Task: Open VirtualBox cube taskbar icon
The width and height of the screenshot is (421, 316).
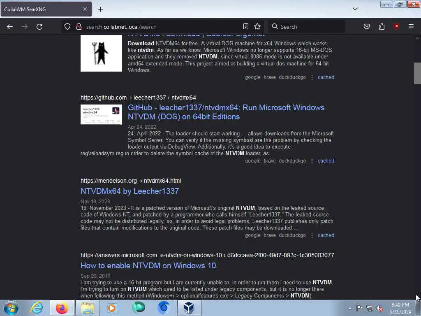Action: pos(189,308)
